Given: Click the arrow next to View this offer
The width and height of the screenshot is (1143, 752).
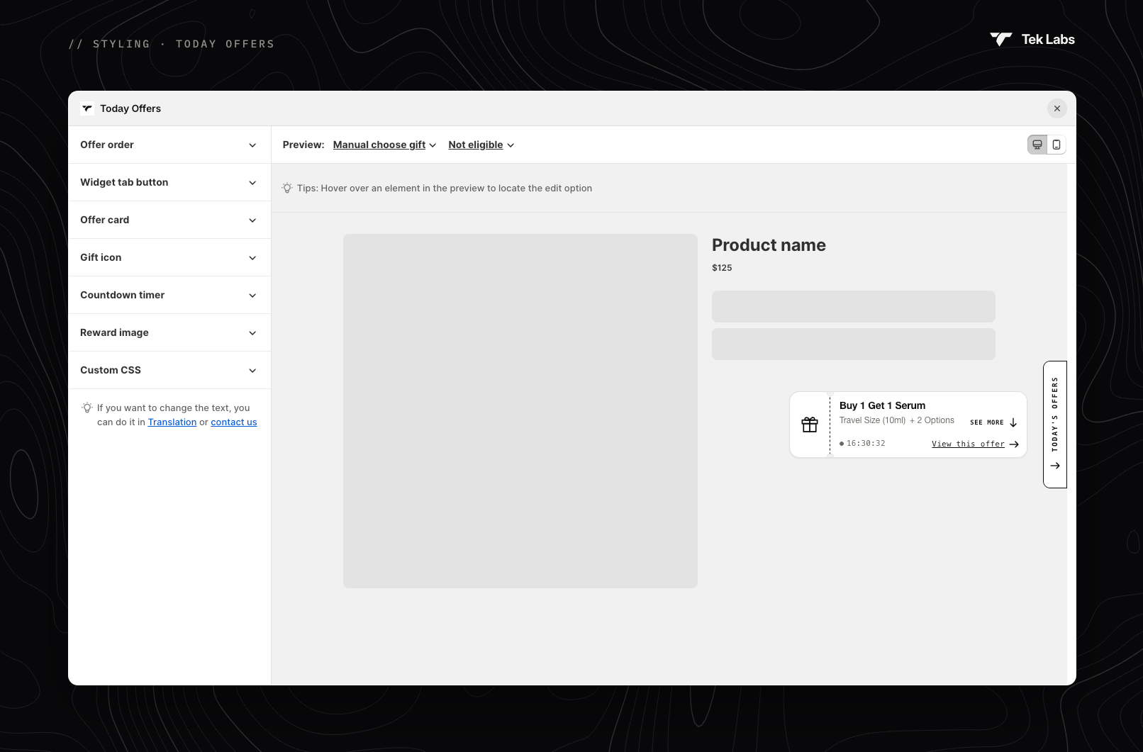Looking at the screenshot, I should point(1014,444).
